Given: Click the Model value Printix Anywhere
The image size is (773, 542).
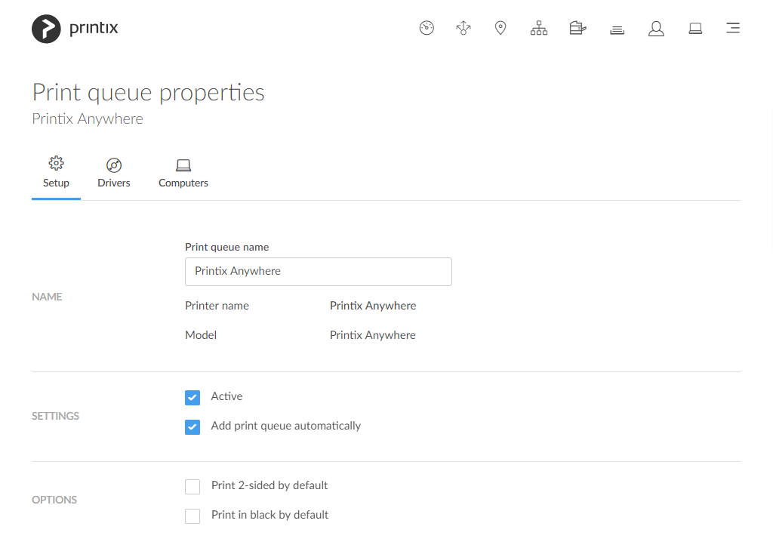Looking at the screenshot, I should tap(373, 335).
